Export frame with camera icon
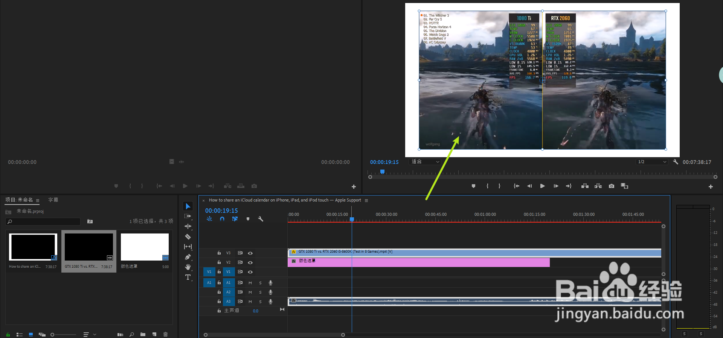 (x=612, y=186)
